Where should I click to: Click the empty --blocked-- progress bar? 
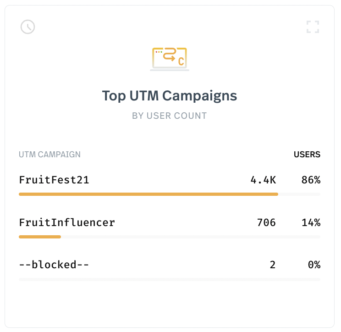tap(170, 279)
